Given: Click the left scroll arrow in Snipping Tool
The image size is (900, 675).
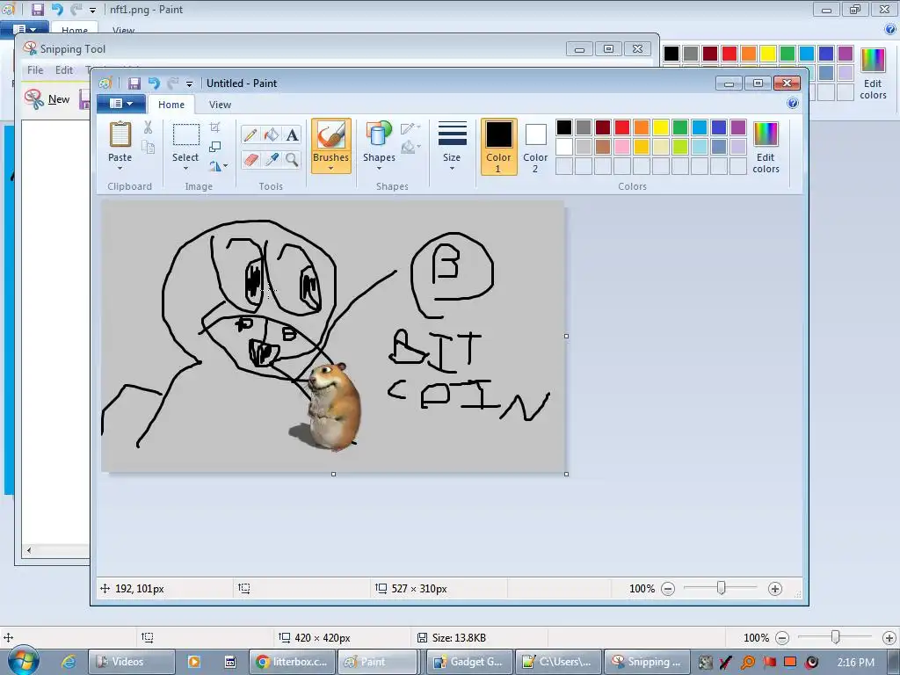Looking at the screenshot, I should point(29,550).
